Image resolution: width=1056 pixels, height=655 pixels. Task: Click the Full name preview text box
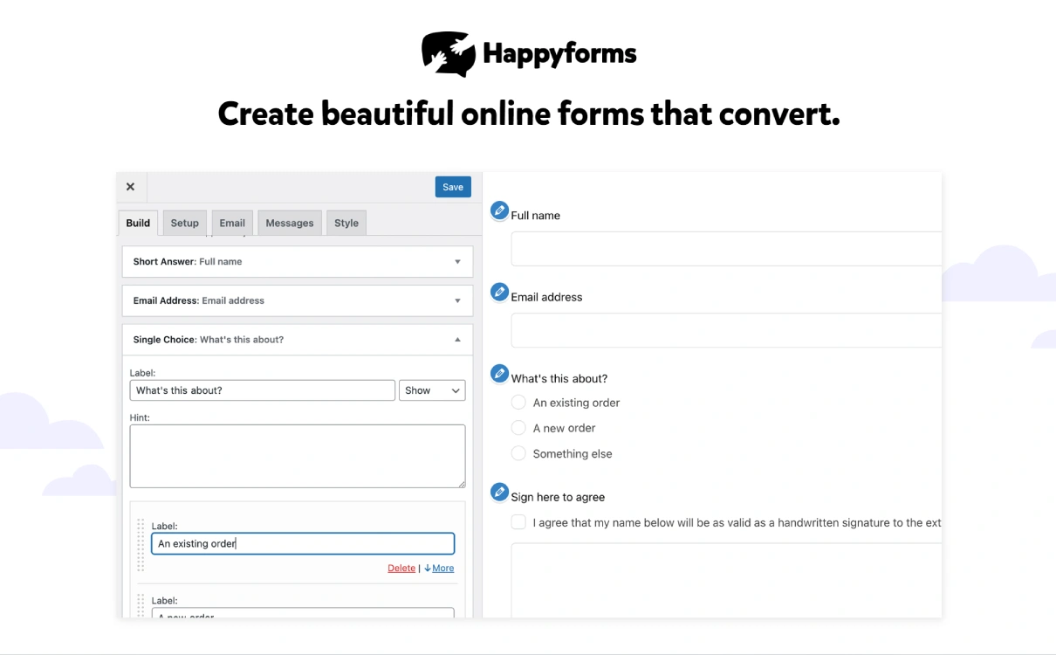tap(726, 249)
